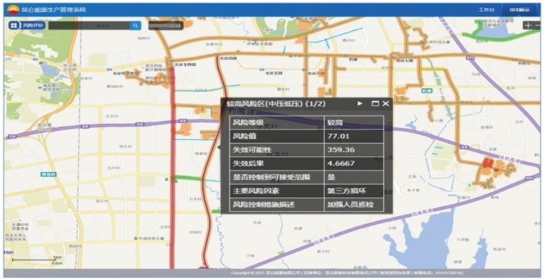Close the 较高风险区 popup
Screen dimensions: 545x280
point(386,103)
